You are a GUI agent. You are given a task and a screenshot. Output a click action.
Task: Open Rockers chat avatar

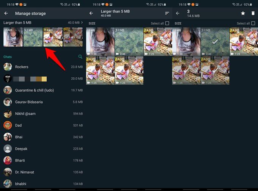(x=8, y=67)
